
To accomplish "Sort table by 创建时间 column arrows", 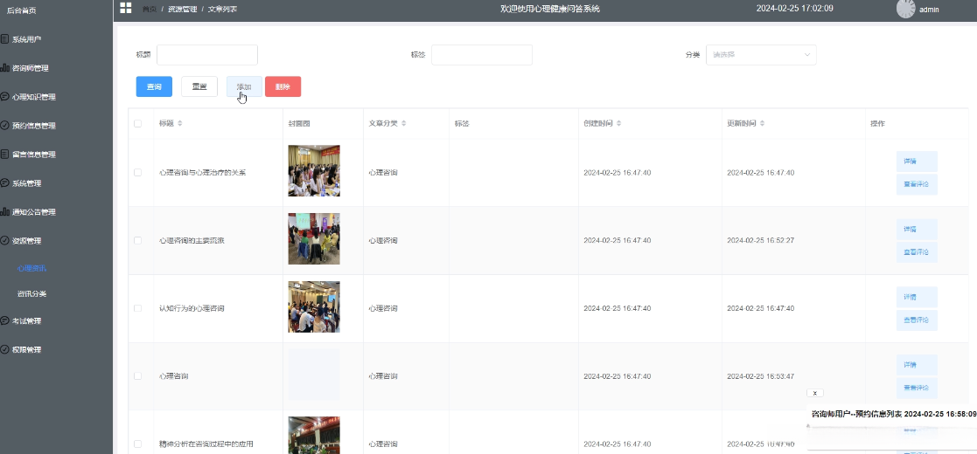I will (618, 124).
